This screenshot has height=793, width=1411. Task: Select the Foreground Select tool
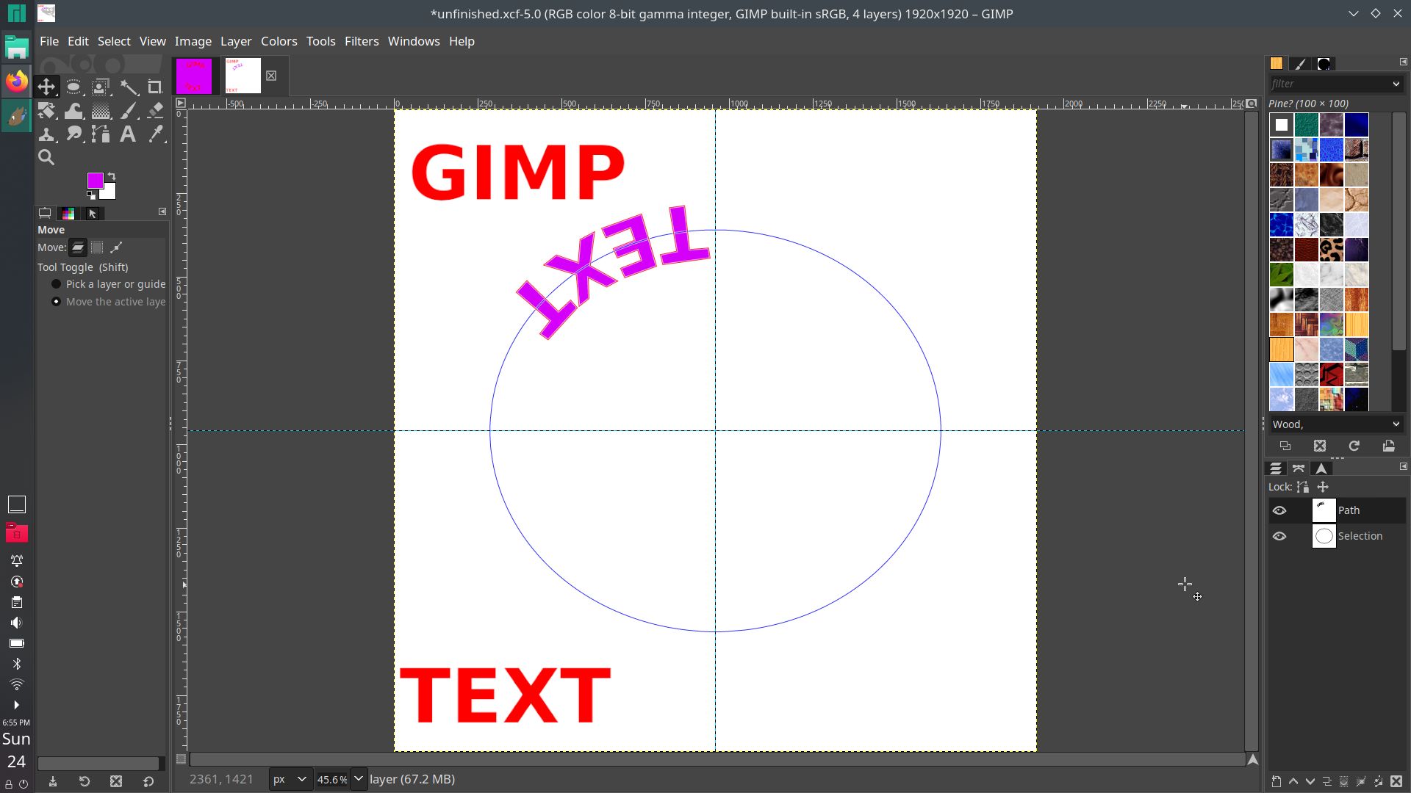click(x=101, y=87)
